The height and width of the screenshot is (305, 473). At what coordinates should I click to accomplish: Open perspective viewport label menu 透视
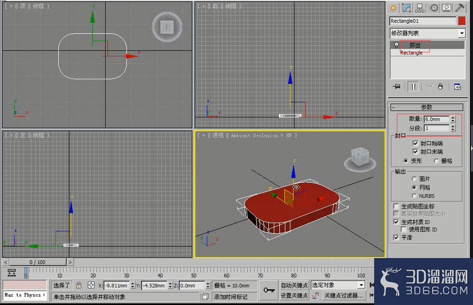point(218,135)
